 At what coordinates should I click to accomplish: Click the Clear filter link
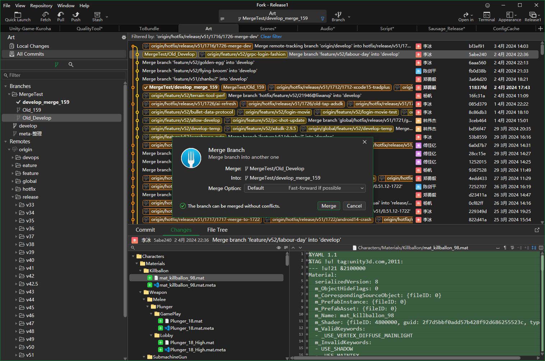click(271, 37)
